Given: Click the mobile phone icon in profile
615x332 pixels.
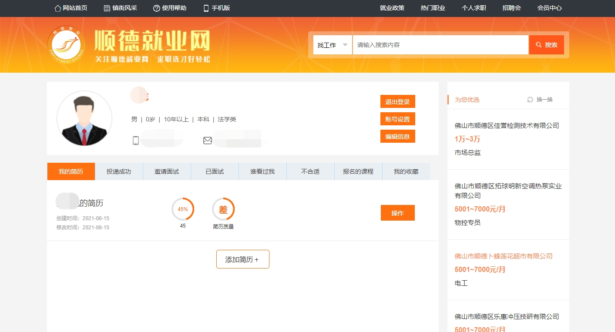Looking at the screenshot, I should click(x=136, y=141).
